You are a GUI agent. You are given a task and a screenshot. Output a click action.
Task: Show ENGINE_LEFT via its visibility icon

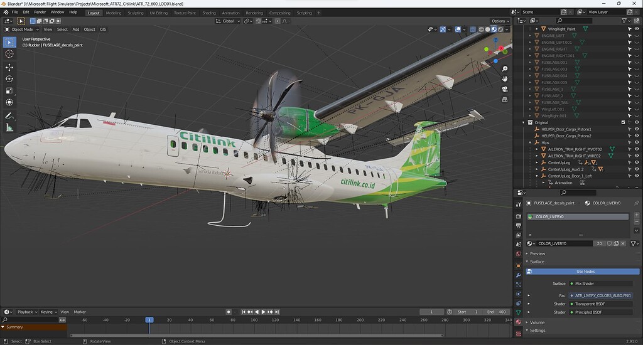click(637, 36)
